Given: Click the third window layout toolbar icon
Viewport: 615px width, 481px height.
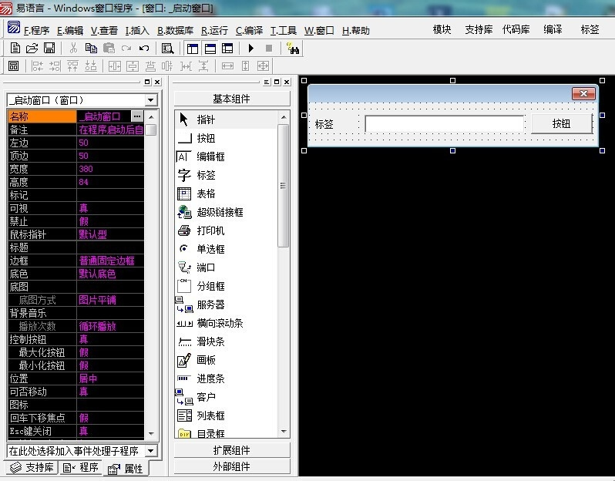Looking at the screenshot, I should point(227,49).
